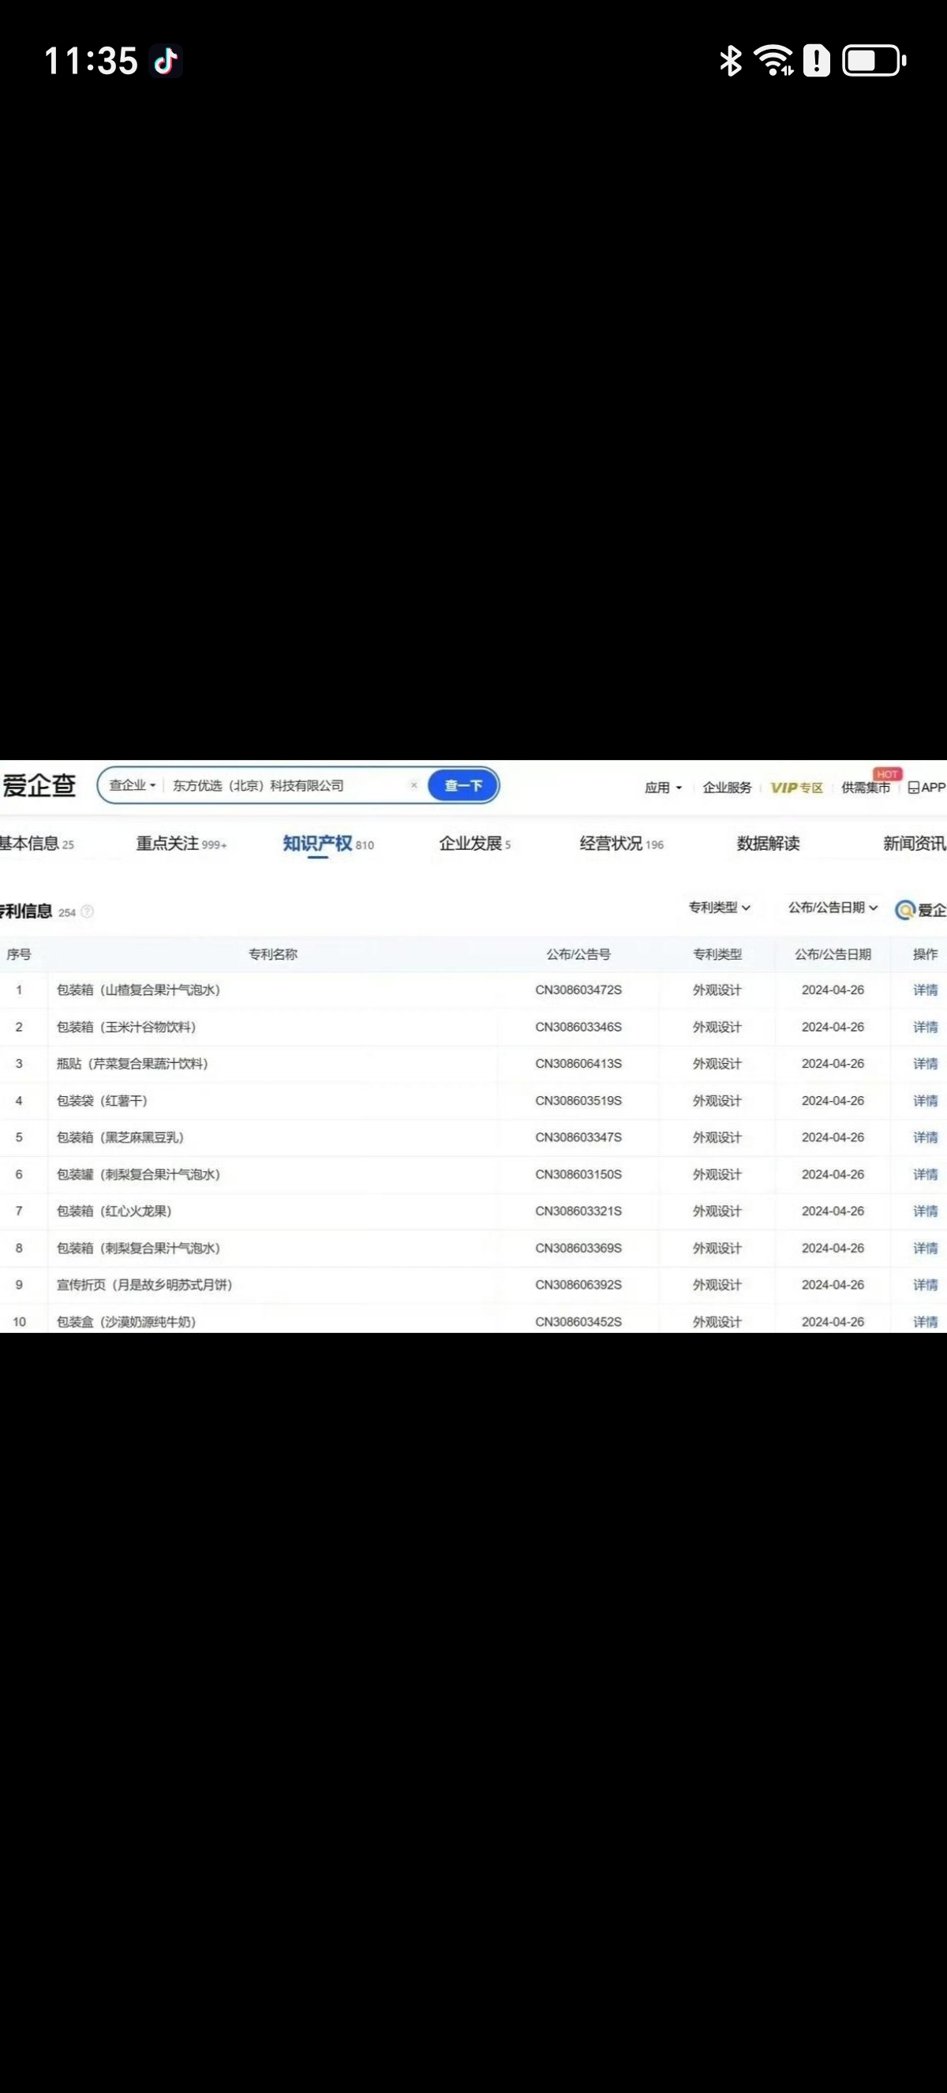Open 详情 for patent CN308603369S

[925, 1248]
